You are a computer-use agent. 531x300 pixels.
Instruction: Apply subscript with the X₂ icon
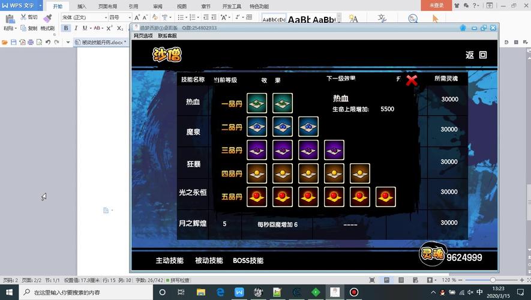[120, 28]
